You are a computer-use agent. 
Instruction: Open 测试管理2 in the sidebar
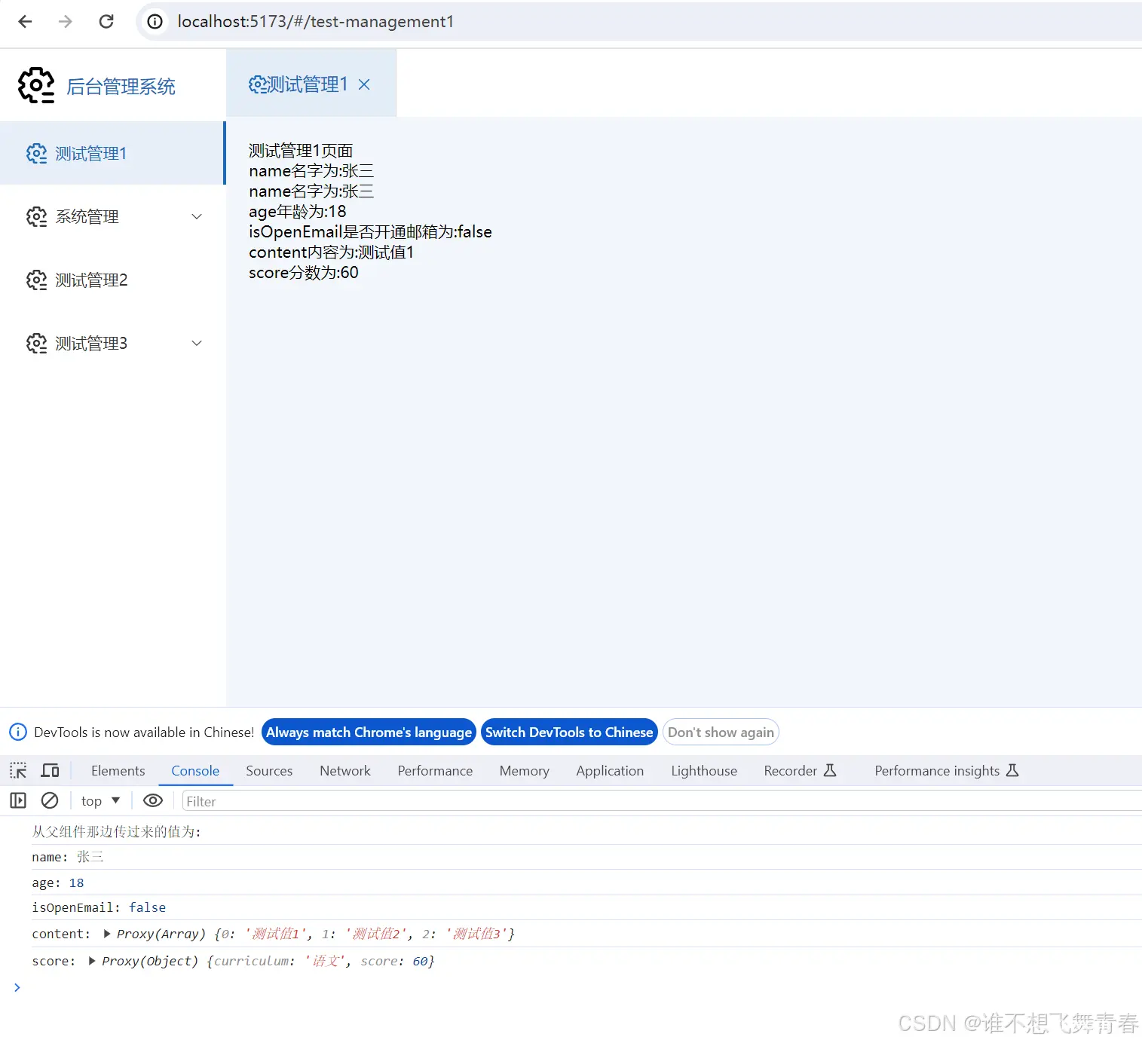pyautogui.click(x=112, y=280)
